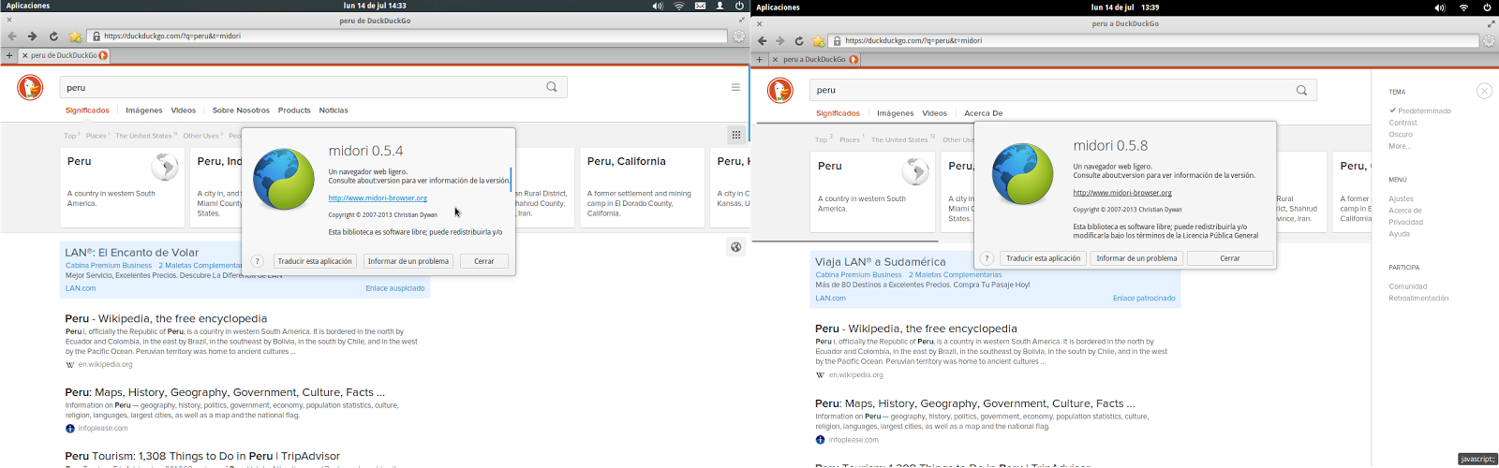
Task: Open Retroalimentación link
Action: (1418, 299)
